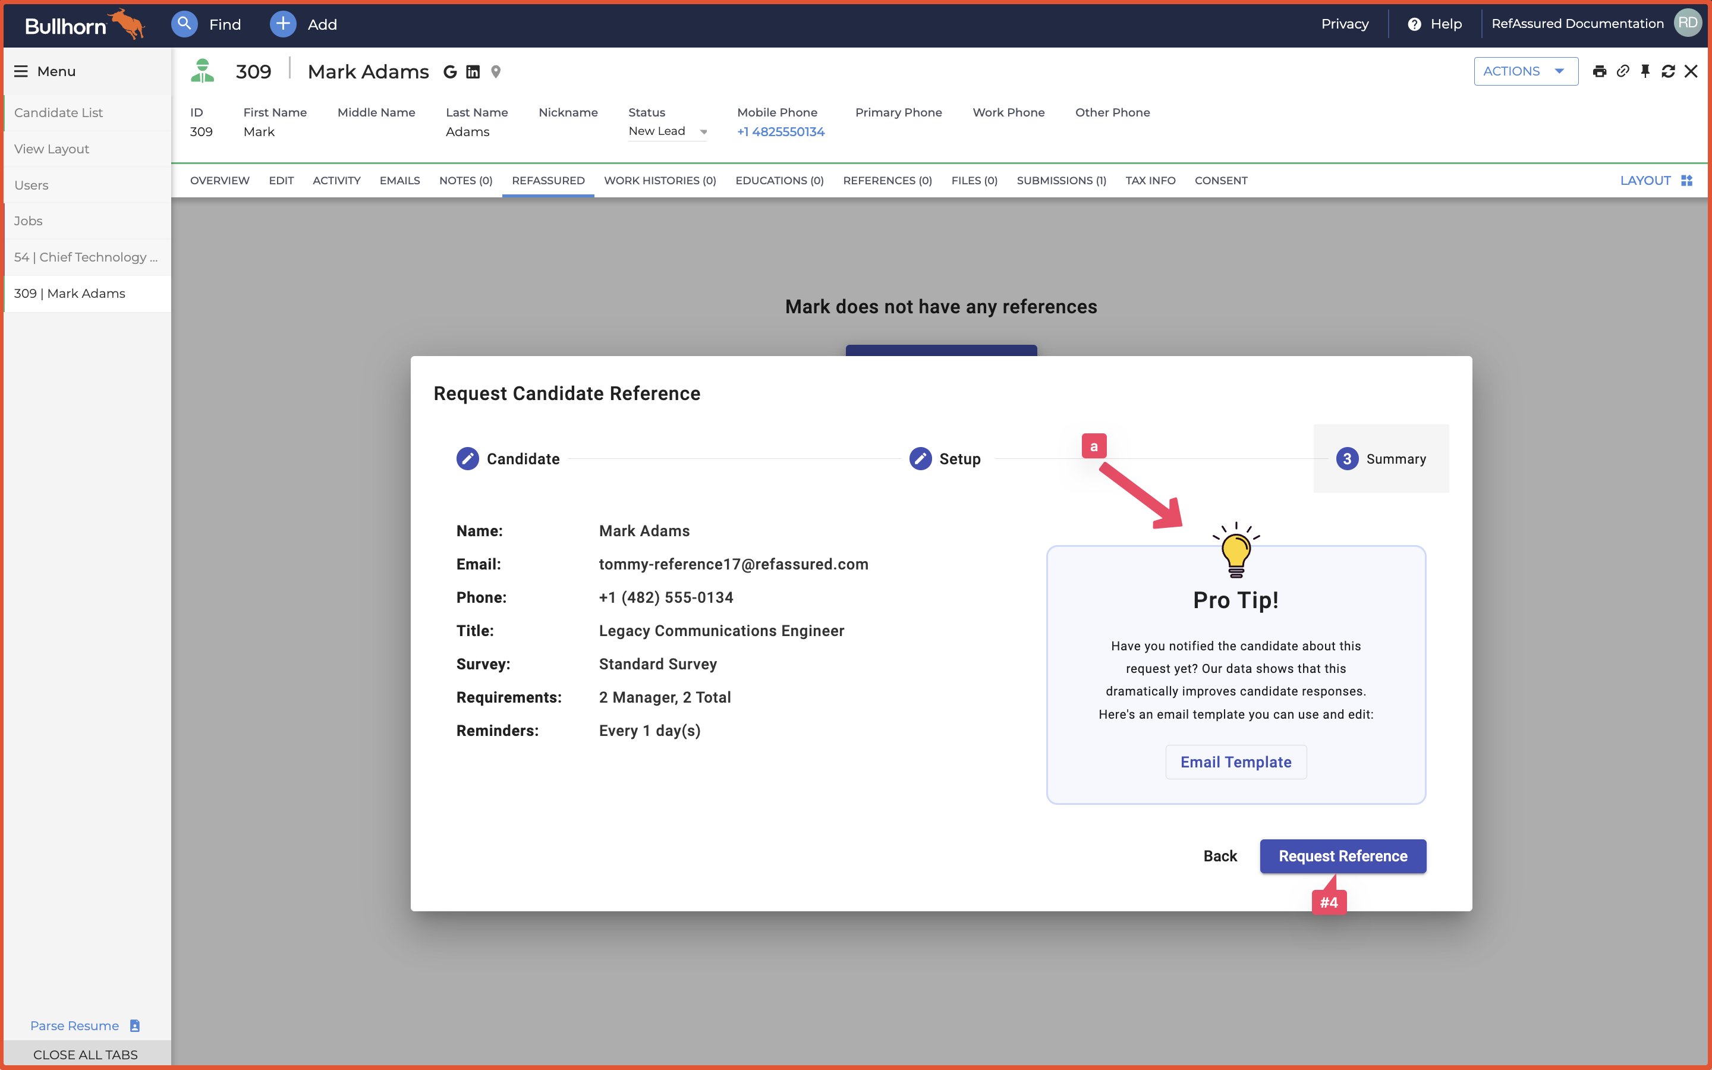This screenshot has height=1070, width=1712.
Task: Click the Parse Resume document icon
Action: coord(134,1025)
